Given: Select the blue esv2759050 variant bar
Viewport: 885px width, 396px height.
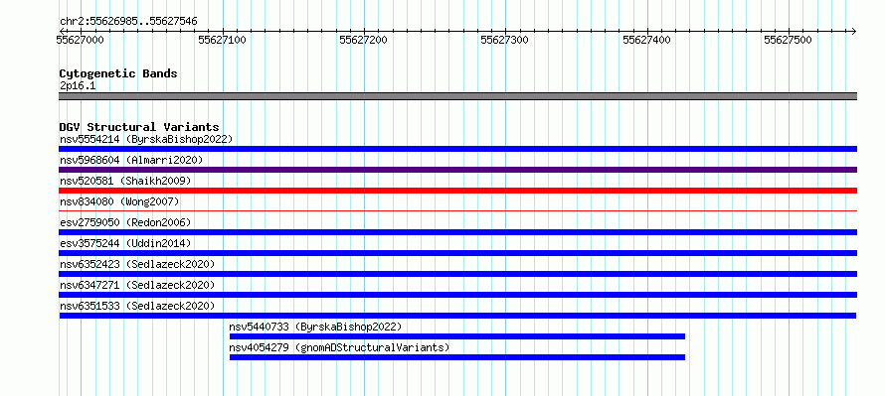Looking at the screenshot, I should [457, 232].
